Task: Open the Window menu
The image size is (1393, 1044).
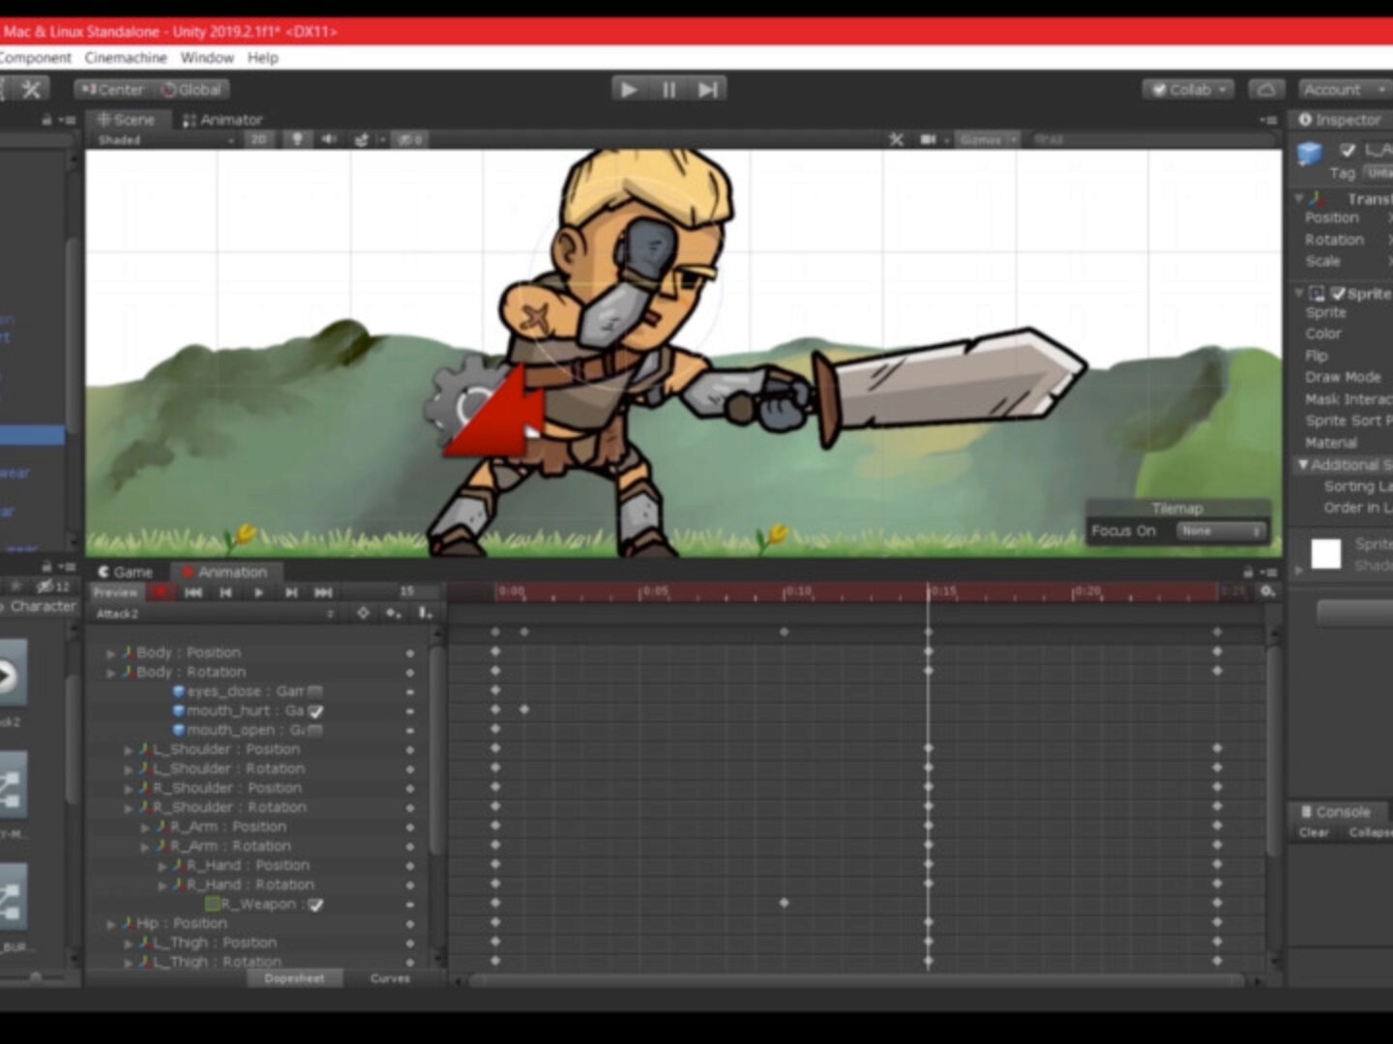Action: point(207,58)
